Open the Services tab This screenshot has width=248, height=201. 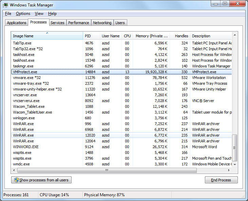(57, 23)
